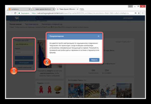The height and width of the screenshot is (104, 151).
Task: Close the warning dialog with the X icon
Action: point(98,36)
